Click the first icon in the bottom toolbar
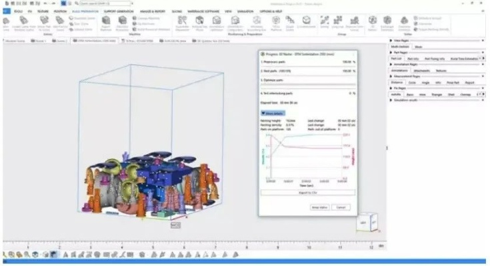This screenshot has height=266, width=490. click(5, 255)
